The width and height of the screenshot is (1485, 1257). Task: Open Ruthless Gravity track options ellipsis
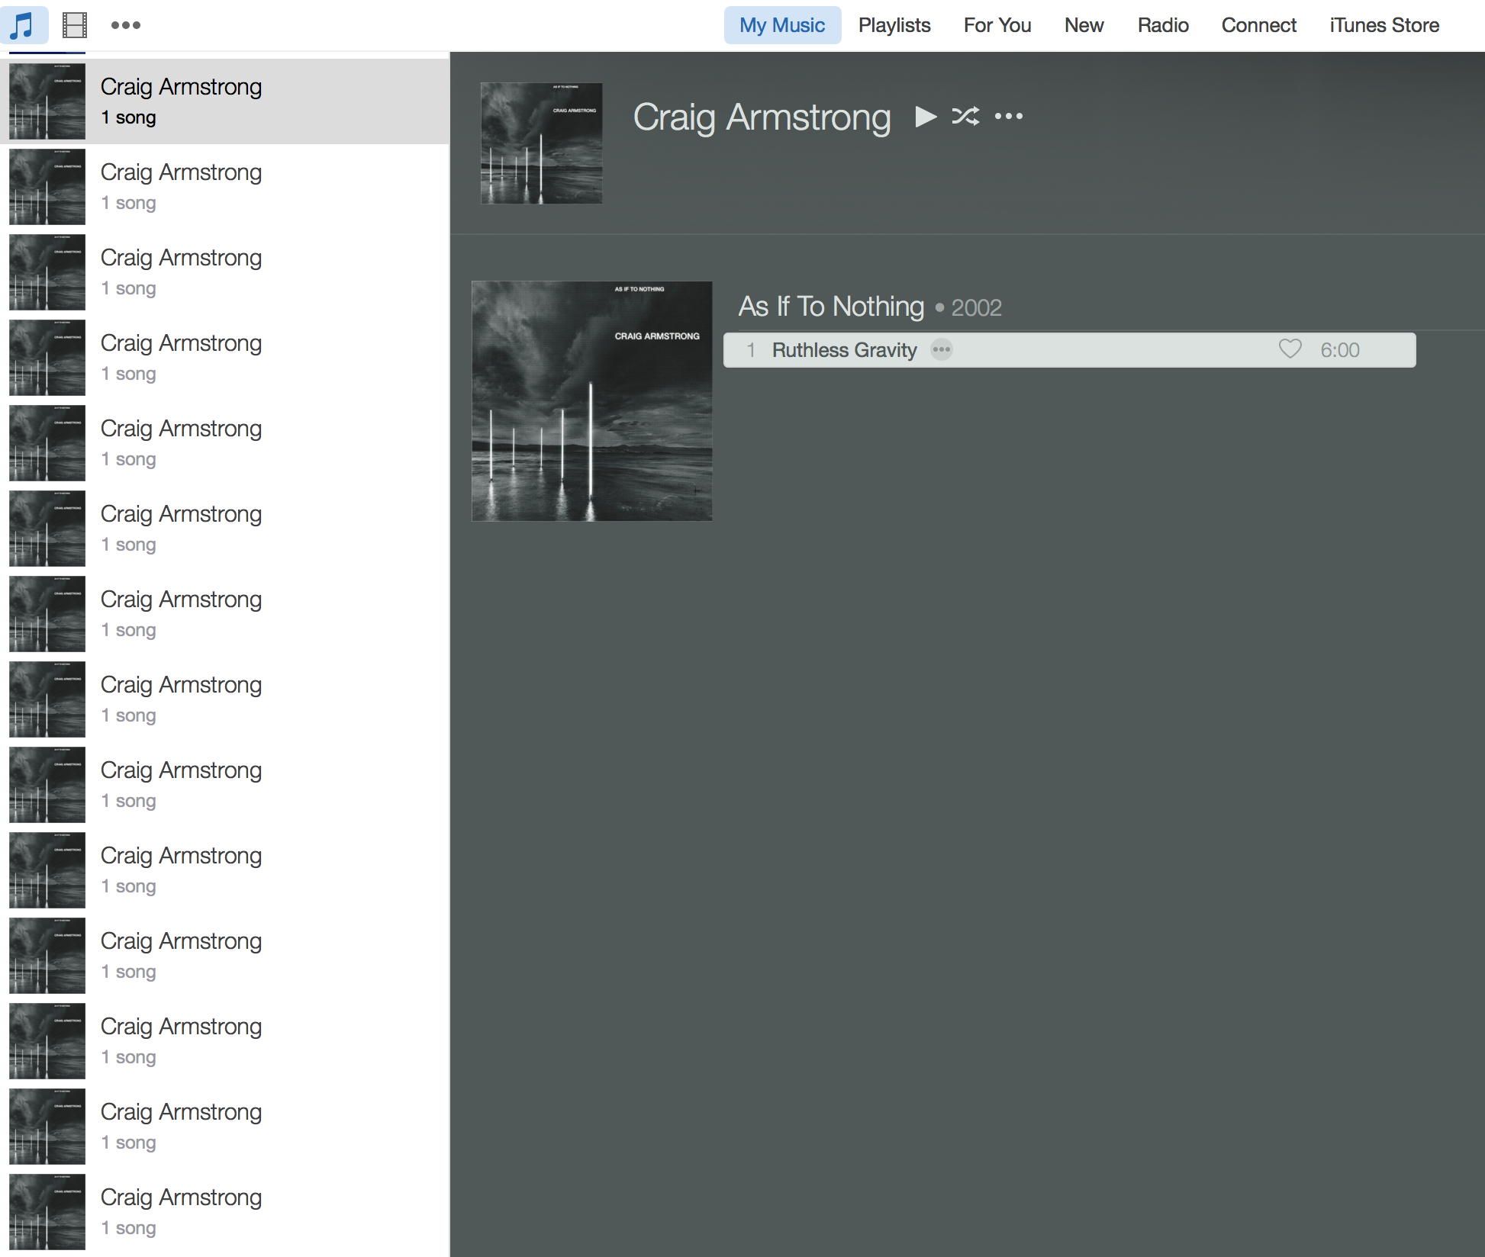[x=942, y=350]
